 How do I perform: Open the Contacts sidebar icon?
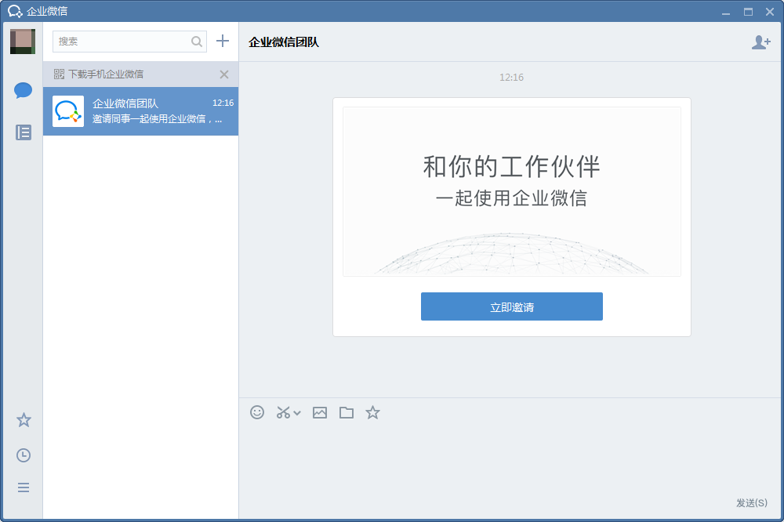24,132
